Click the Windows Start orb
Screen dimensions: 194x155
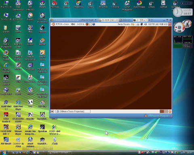click(4, 152)
